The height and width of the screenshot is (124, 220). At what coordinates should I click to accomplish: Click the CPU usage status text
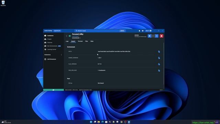(x=75, y=90)
